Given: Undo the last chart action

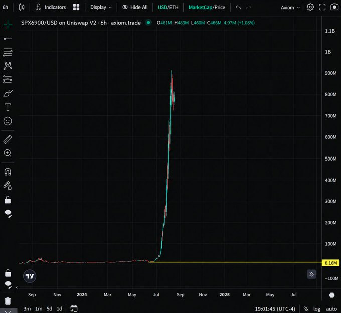Looking at the screenshot, I should pyautogui.click(x=238, y=8).
